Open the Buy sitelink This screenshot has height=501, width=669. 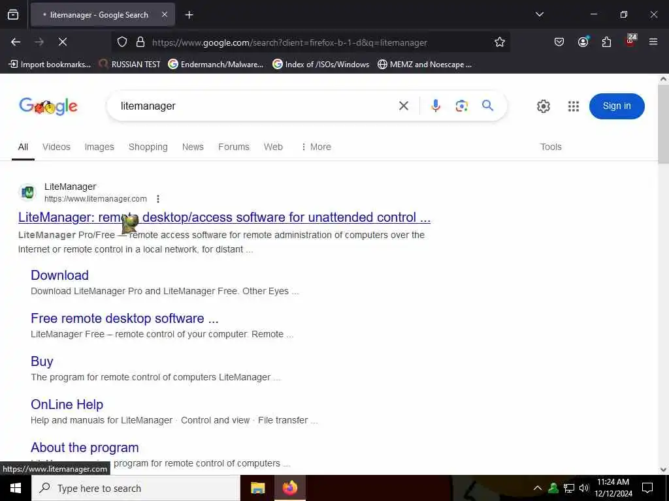pyautogui.click(x=42, y=361)
